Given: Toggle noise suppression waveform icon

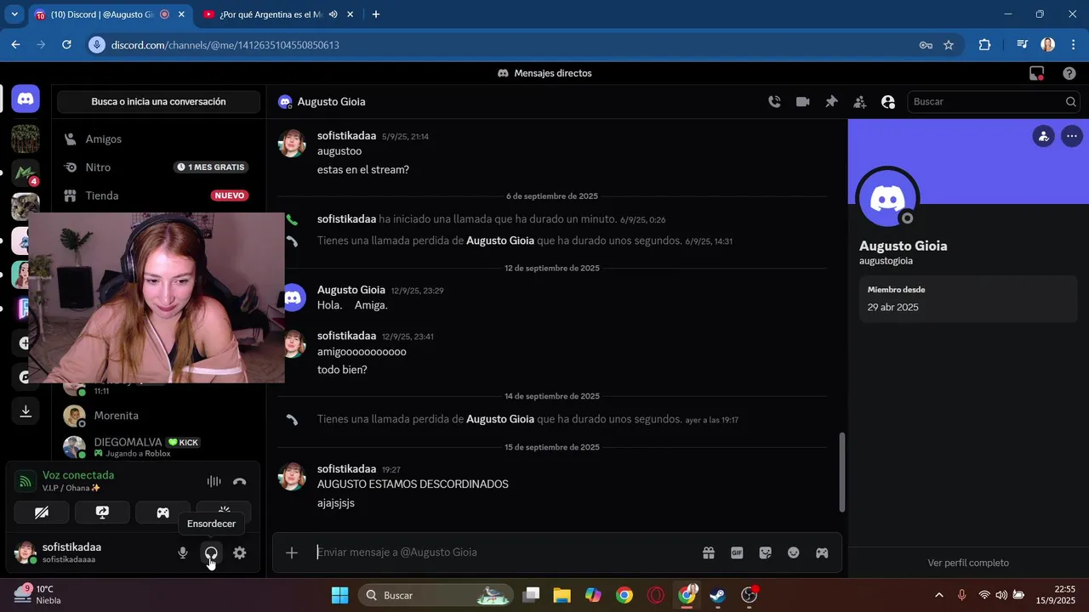Looking at the screenshot, I should coord(214,482).
